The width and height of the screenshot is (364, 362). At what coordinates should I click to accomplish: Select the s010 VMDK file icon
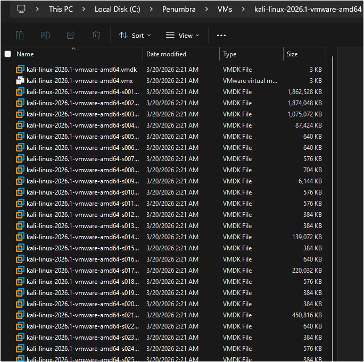click(20, 192)
